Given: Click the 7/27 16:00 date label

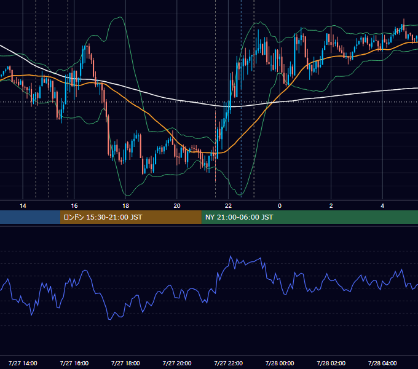Looking at the screenshot, I should (x=74, y=363).
